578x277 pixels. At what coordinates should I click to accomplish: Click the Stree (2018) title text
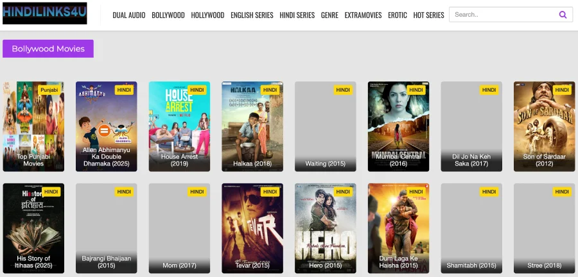pyautogui.click(x=545, y=265)
